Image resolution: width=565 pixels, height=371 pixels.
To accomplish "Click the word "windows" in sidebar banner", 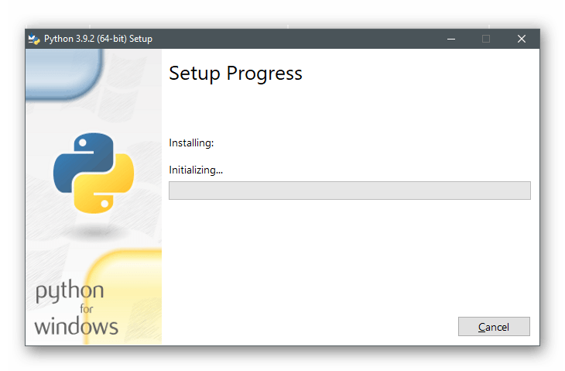I will coord(75,325).
